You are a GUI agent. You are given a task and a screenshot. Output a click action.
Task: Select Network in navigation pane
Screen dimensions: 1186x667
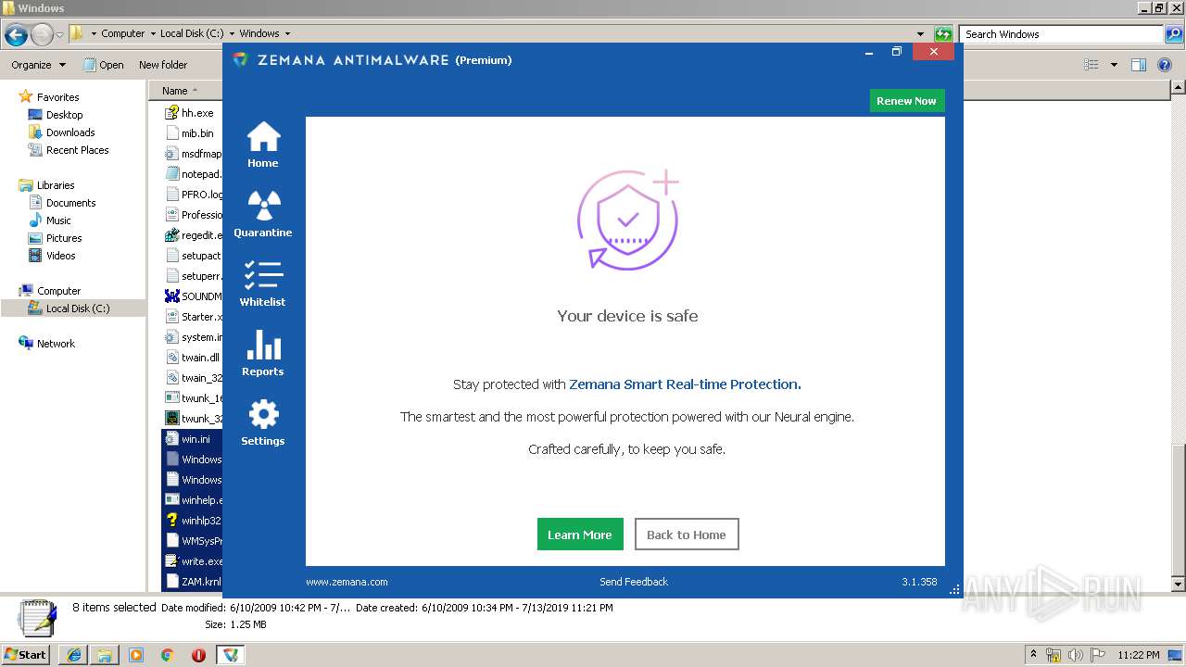pyautogui.click(x=56, y=344)
